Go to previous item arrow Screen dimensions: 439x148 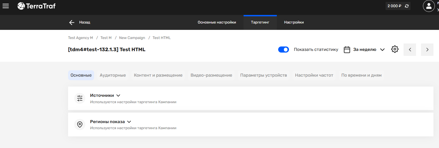point(410,50)
